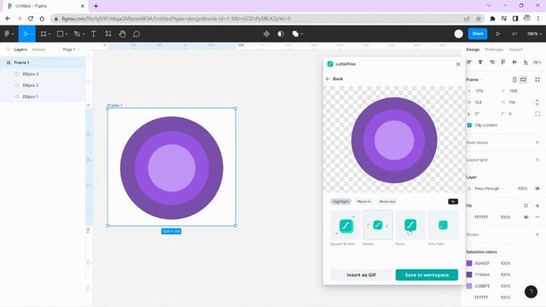Click Save to workspace button
Screen dimensions: 546x307
point(427,275)
